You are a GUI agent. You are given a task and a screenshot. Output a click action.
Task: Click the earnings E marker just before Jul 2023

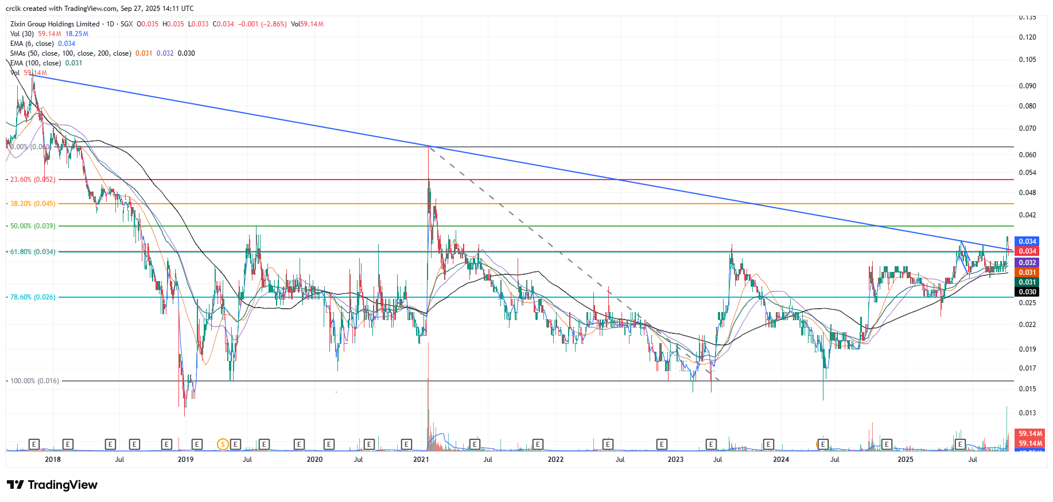(711, 444)
